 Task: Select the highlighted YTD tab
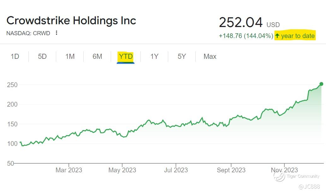point(126,57)
